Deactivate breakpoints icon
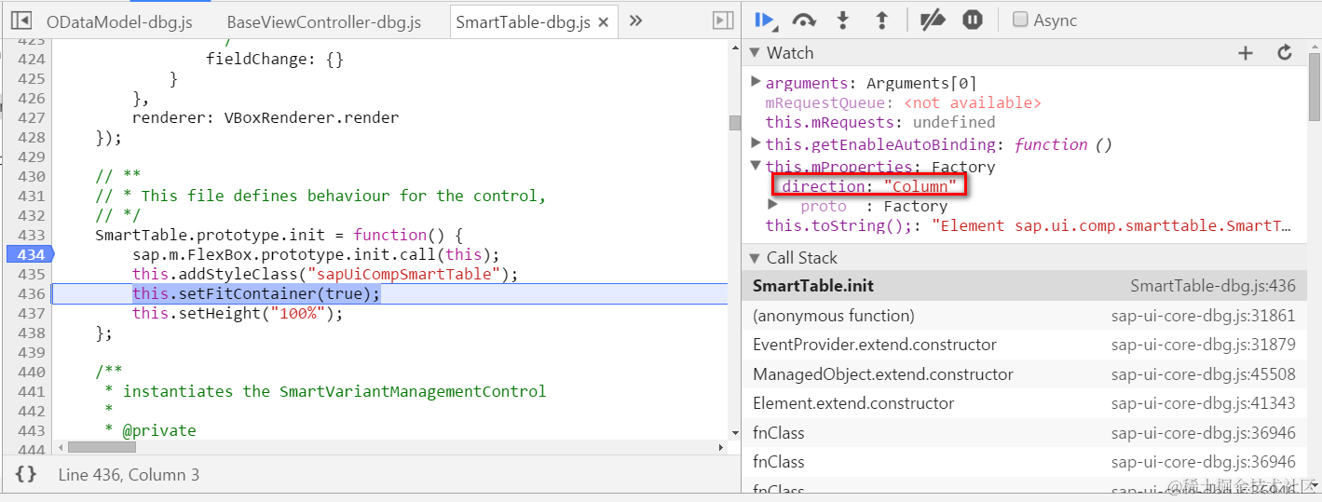The width and height of the screenshot is (1322, 502). (x=932, y=20)
